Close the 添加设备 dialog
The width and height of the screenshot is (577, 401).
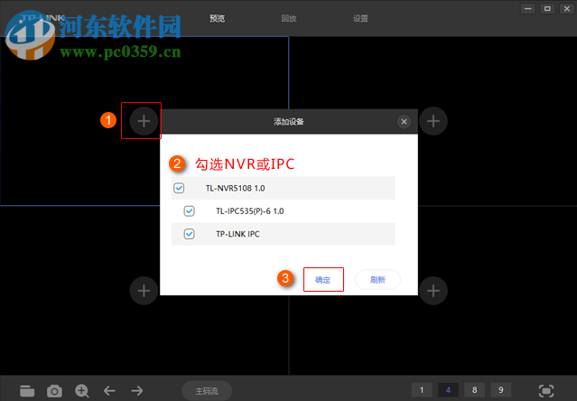tap(404, 121)
